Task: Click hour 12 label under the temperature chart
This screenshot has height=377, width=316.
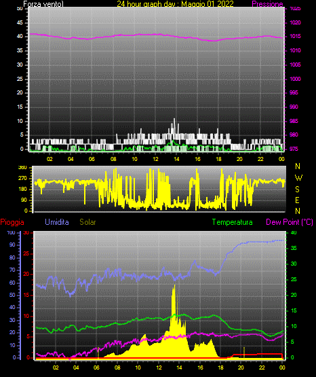Action: [x=159, y=367]
